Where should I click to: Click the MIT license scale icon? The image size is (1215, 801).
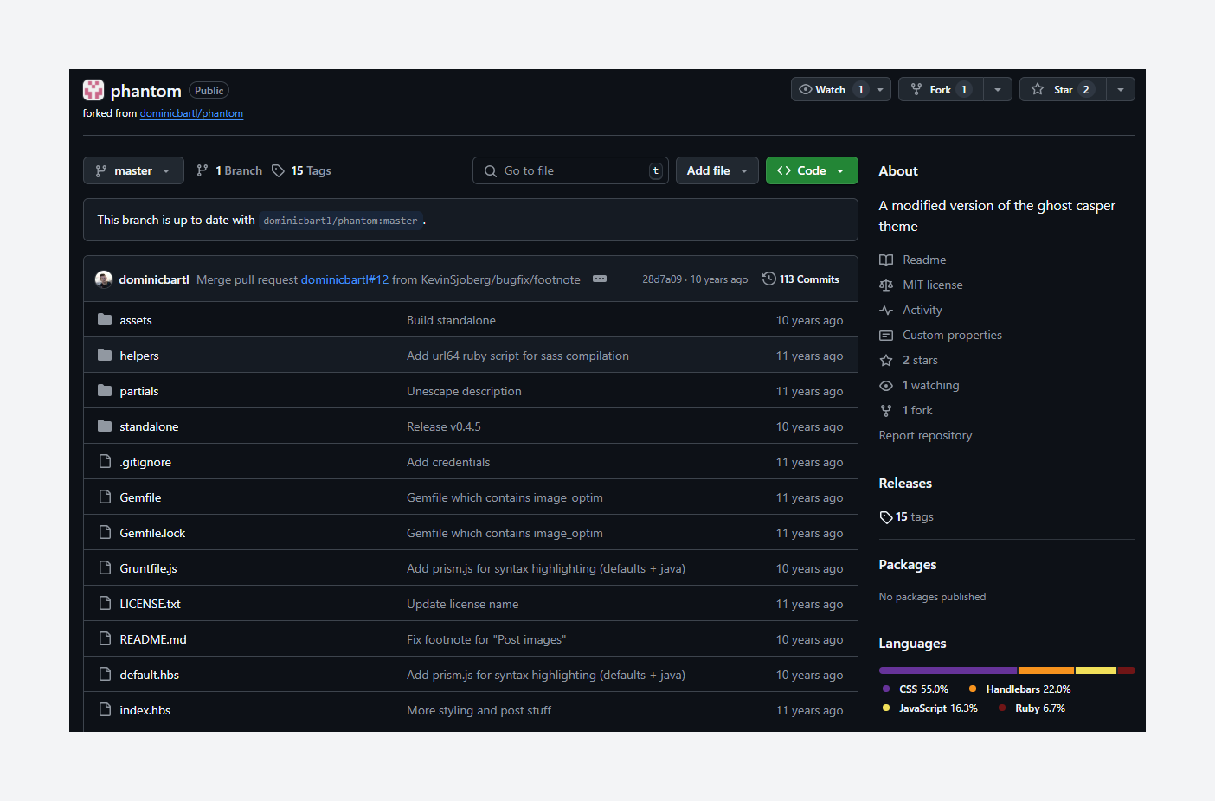point(886,285)
